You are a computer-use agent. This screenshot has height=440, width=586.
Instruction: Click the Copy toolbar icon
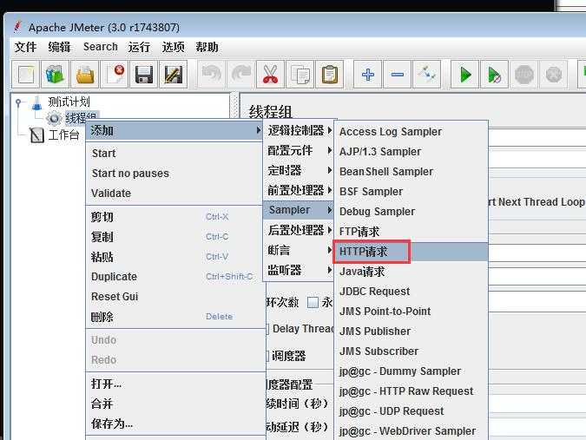[x=300, y=74]
